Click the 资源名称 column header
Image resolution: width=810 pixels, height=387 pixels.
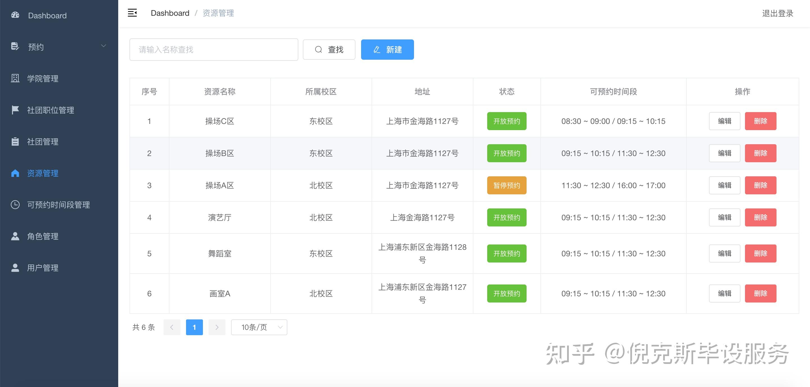point(220,92)
